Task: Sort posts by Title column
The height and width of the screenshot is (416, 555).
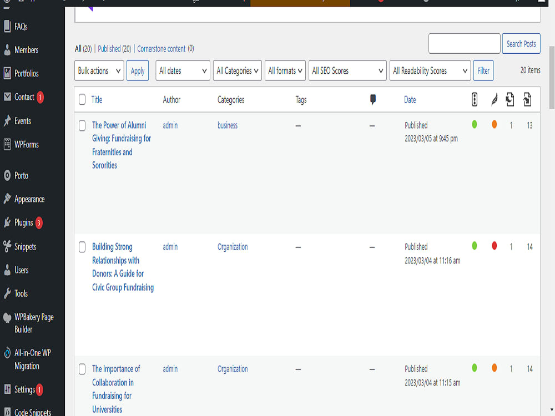Action: (x=97, y=100)
